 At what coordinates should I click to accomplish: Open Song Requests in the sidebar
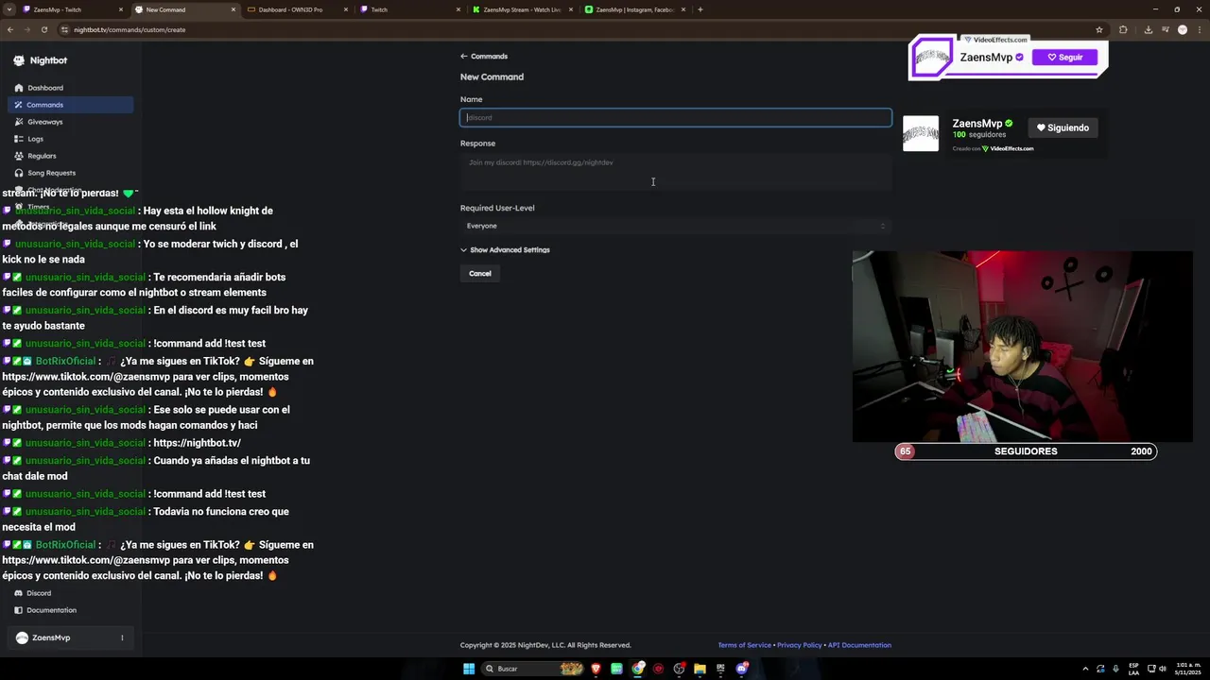pos(70,173)
